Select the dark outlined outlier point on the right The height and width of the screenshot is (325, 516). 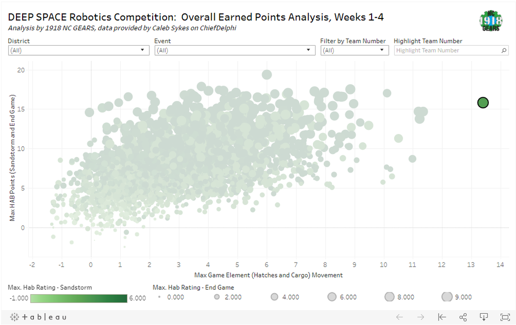(x=483, y=103)
